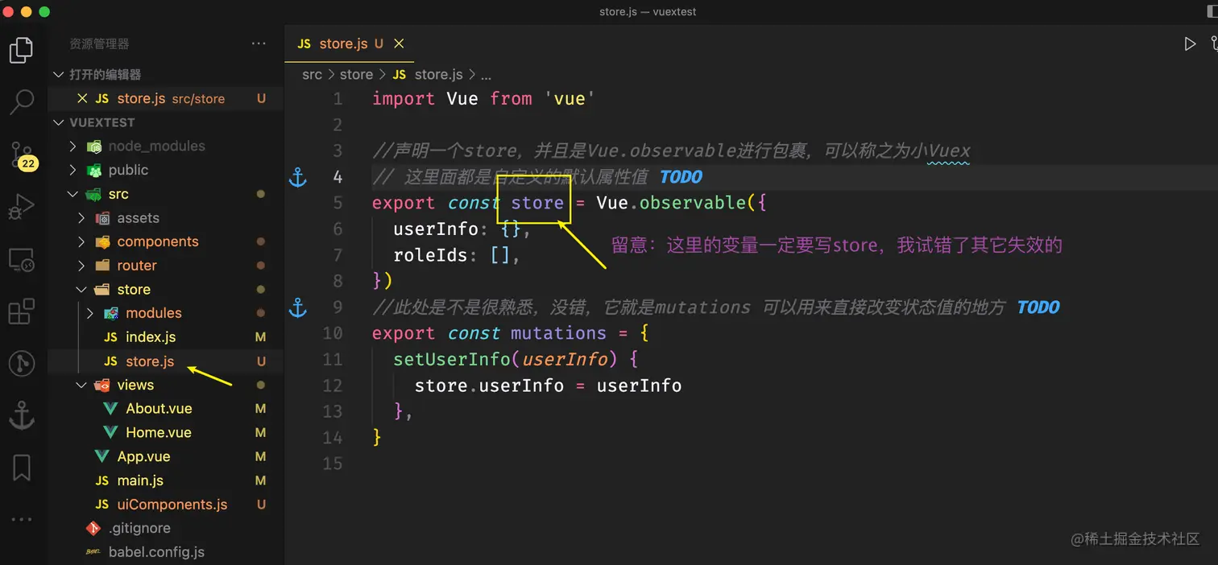Expand the node_modules folder
Image resolution: width=1218 pixels, height=565 pixels.
coord(72,146)
